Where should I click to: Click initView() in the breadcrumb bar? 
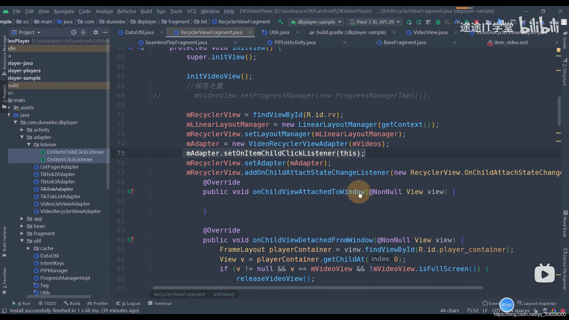click(224, 294)
